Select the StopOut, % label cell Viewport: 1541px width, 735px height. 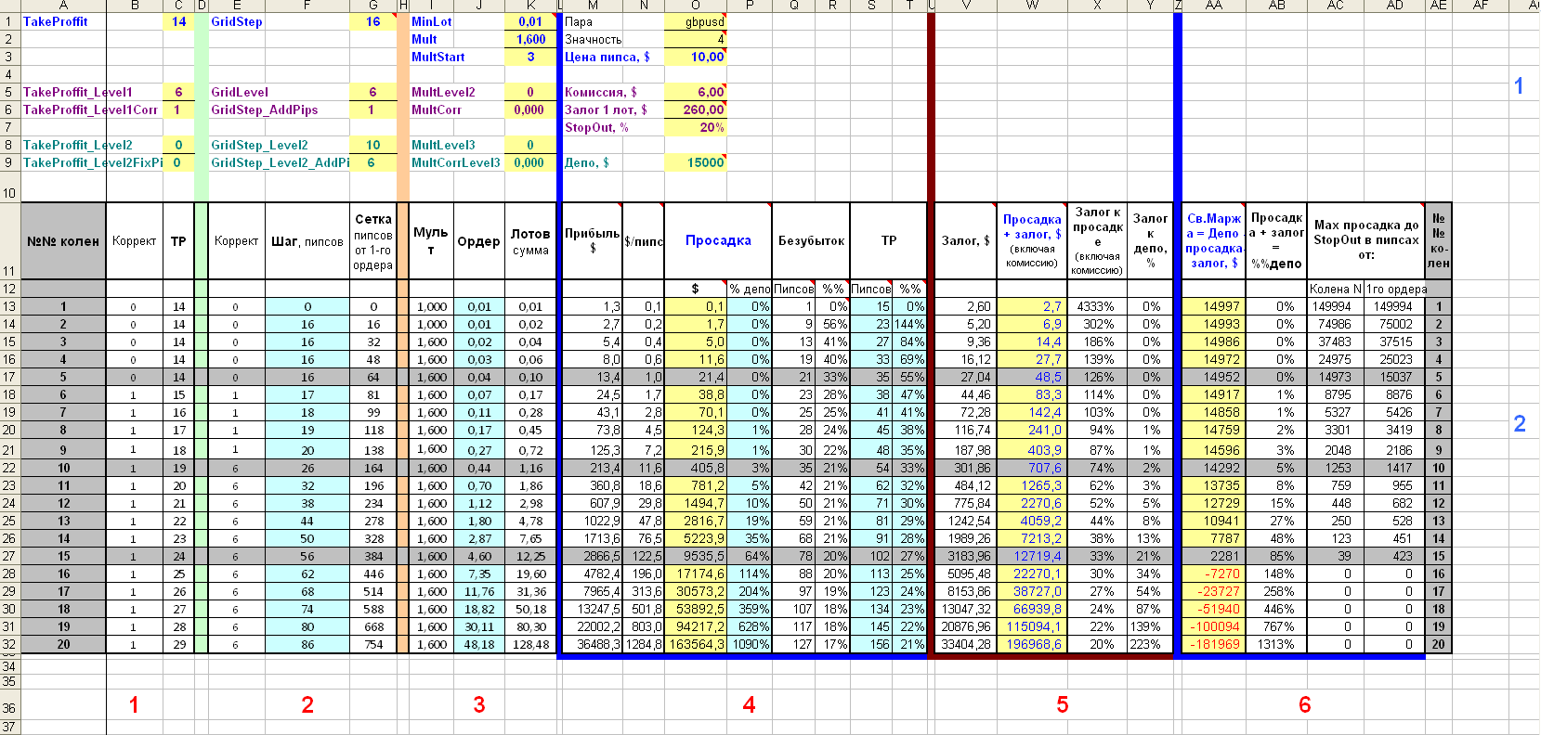coord(597,127)
